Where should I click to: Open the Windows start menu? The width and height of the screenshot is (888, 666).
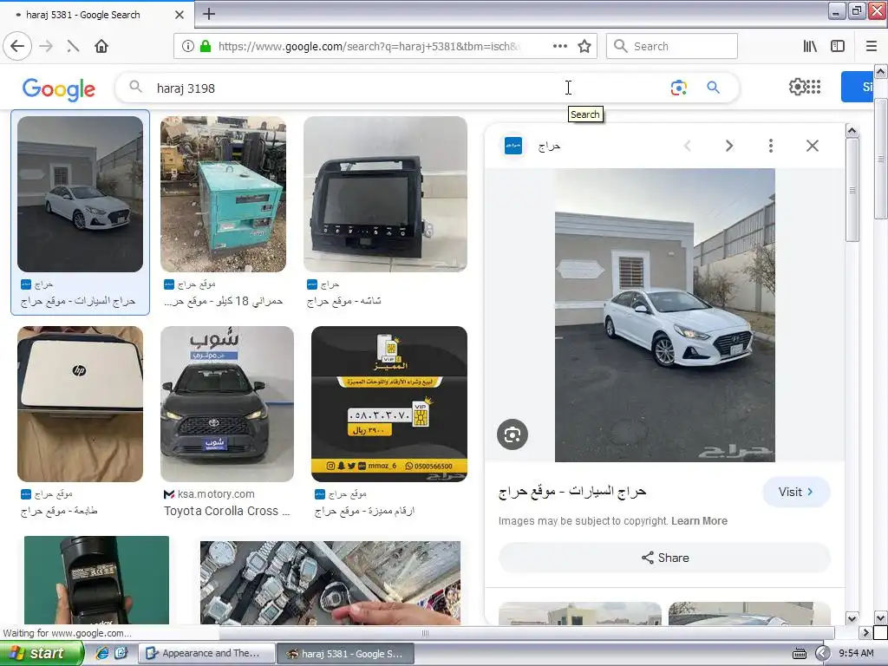pos(42,654)
